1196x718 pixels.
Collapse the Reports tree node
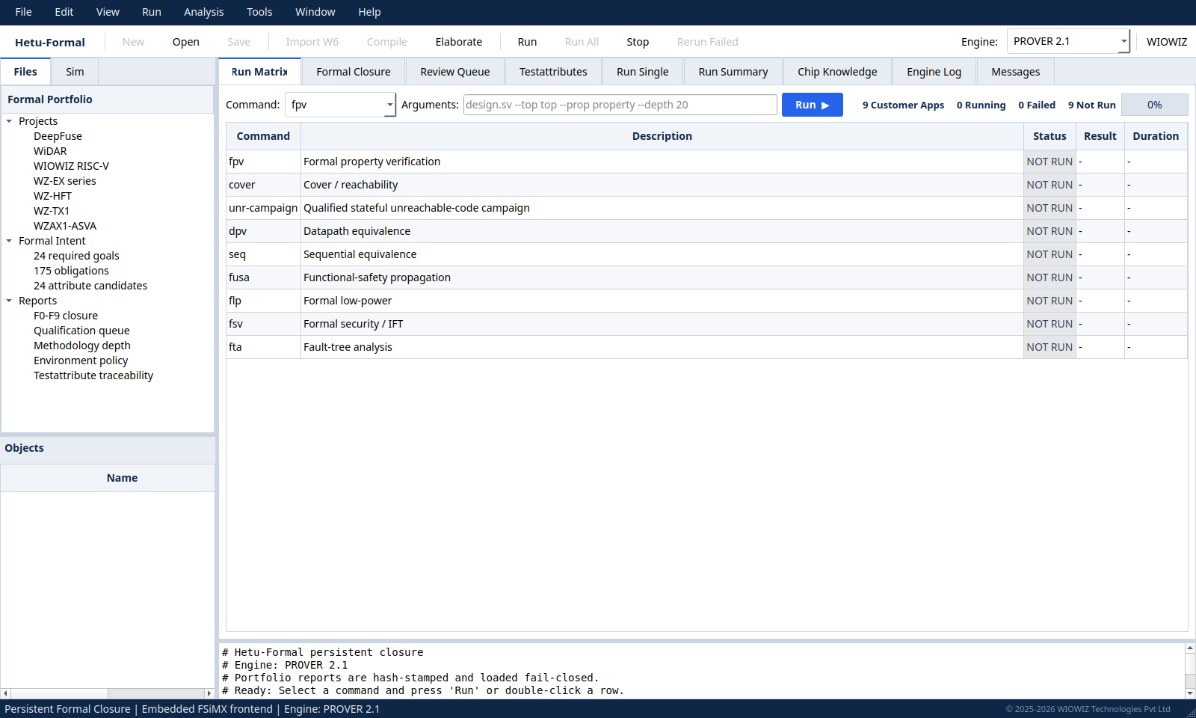[9, 301]
